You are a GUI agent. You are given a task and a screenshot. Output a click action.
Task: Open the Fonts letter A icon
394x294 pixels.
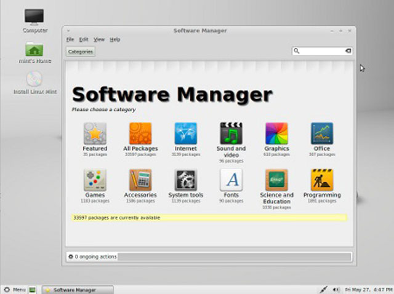[231, 180]
